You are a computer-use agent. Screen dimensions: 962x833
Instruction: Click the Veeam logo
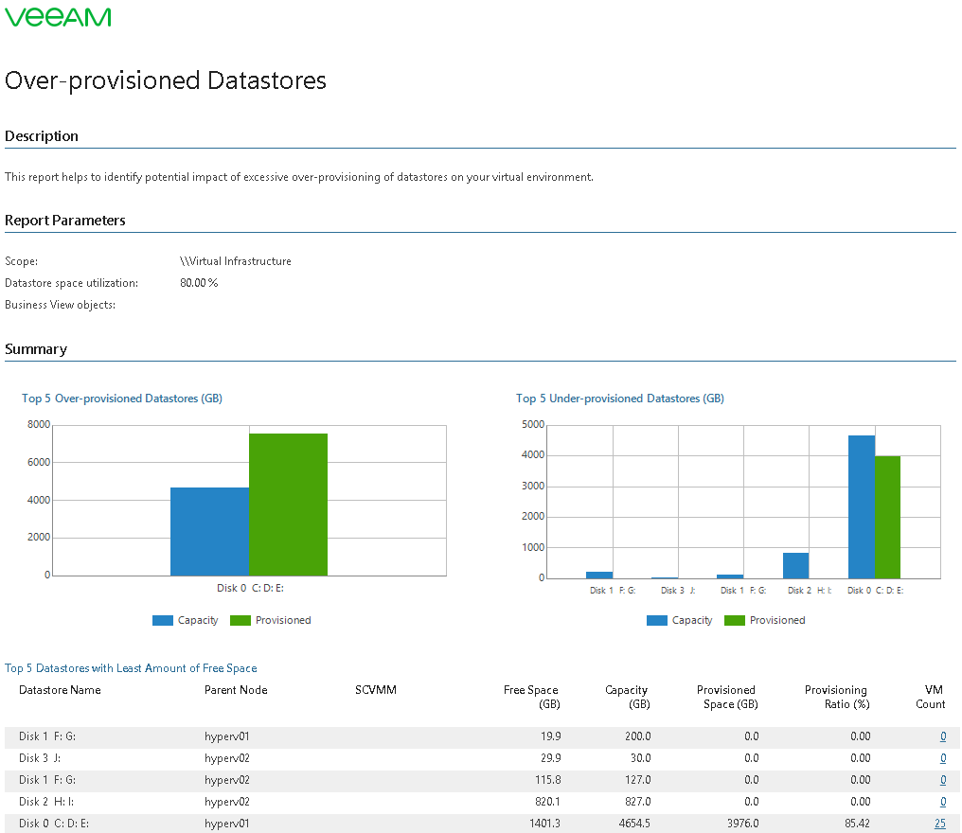[58, 17]
